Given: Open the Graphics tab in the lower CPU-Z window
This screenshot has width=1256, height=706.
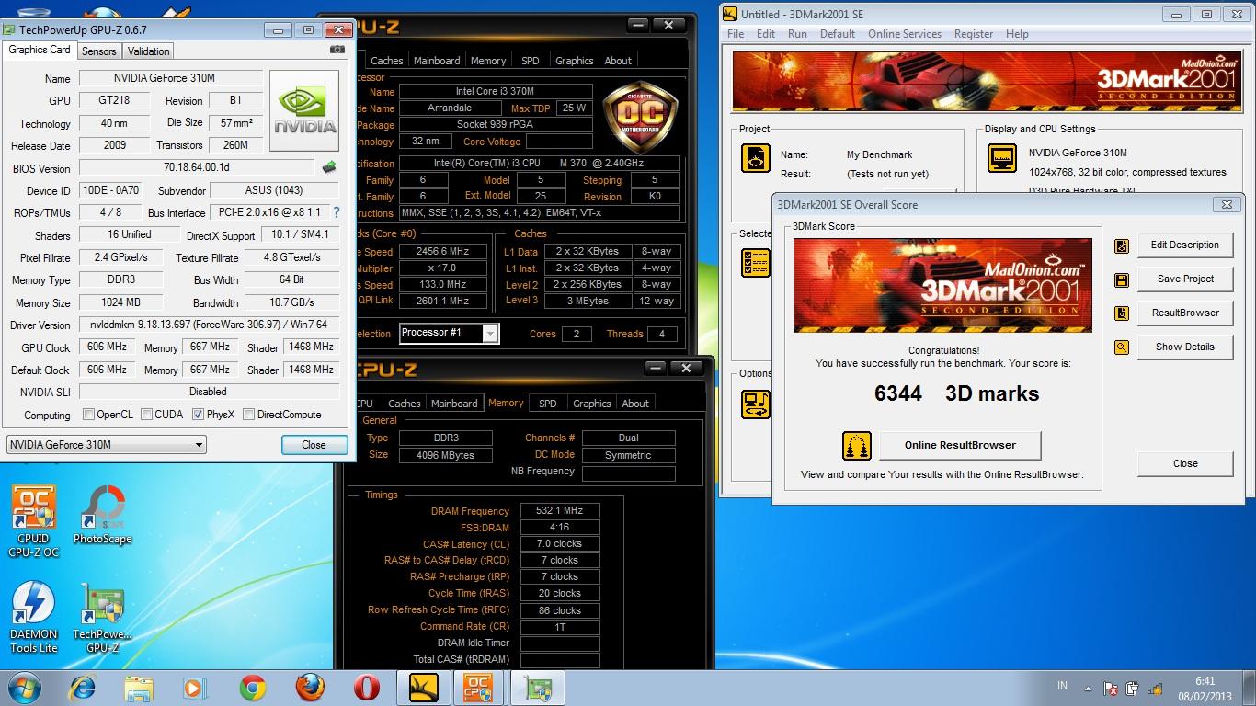Looking at the screenshot, I should (592, 404).
